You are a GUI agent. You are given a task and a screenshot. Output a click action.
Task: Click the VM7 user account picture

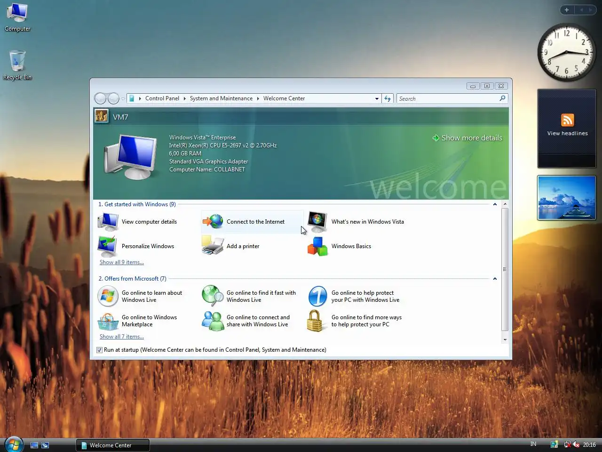pos(101,116)
